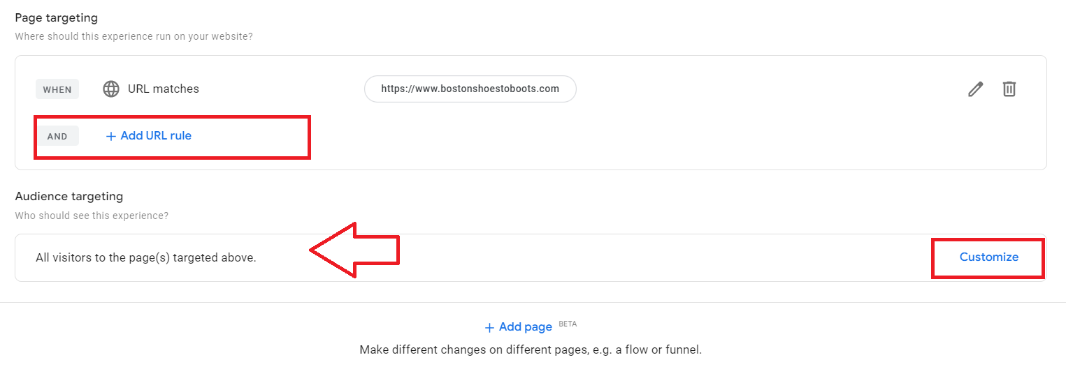
Task: Click 'Where should this experience run' subtitle
Action: tap(134, 36)
